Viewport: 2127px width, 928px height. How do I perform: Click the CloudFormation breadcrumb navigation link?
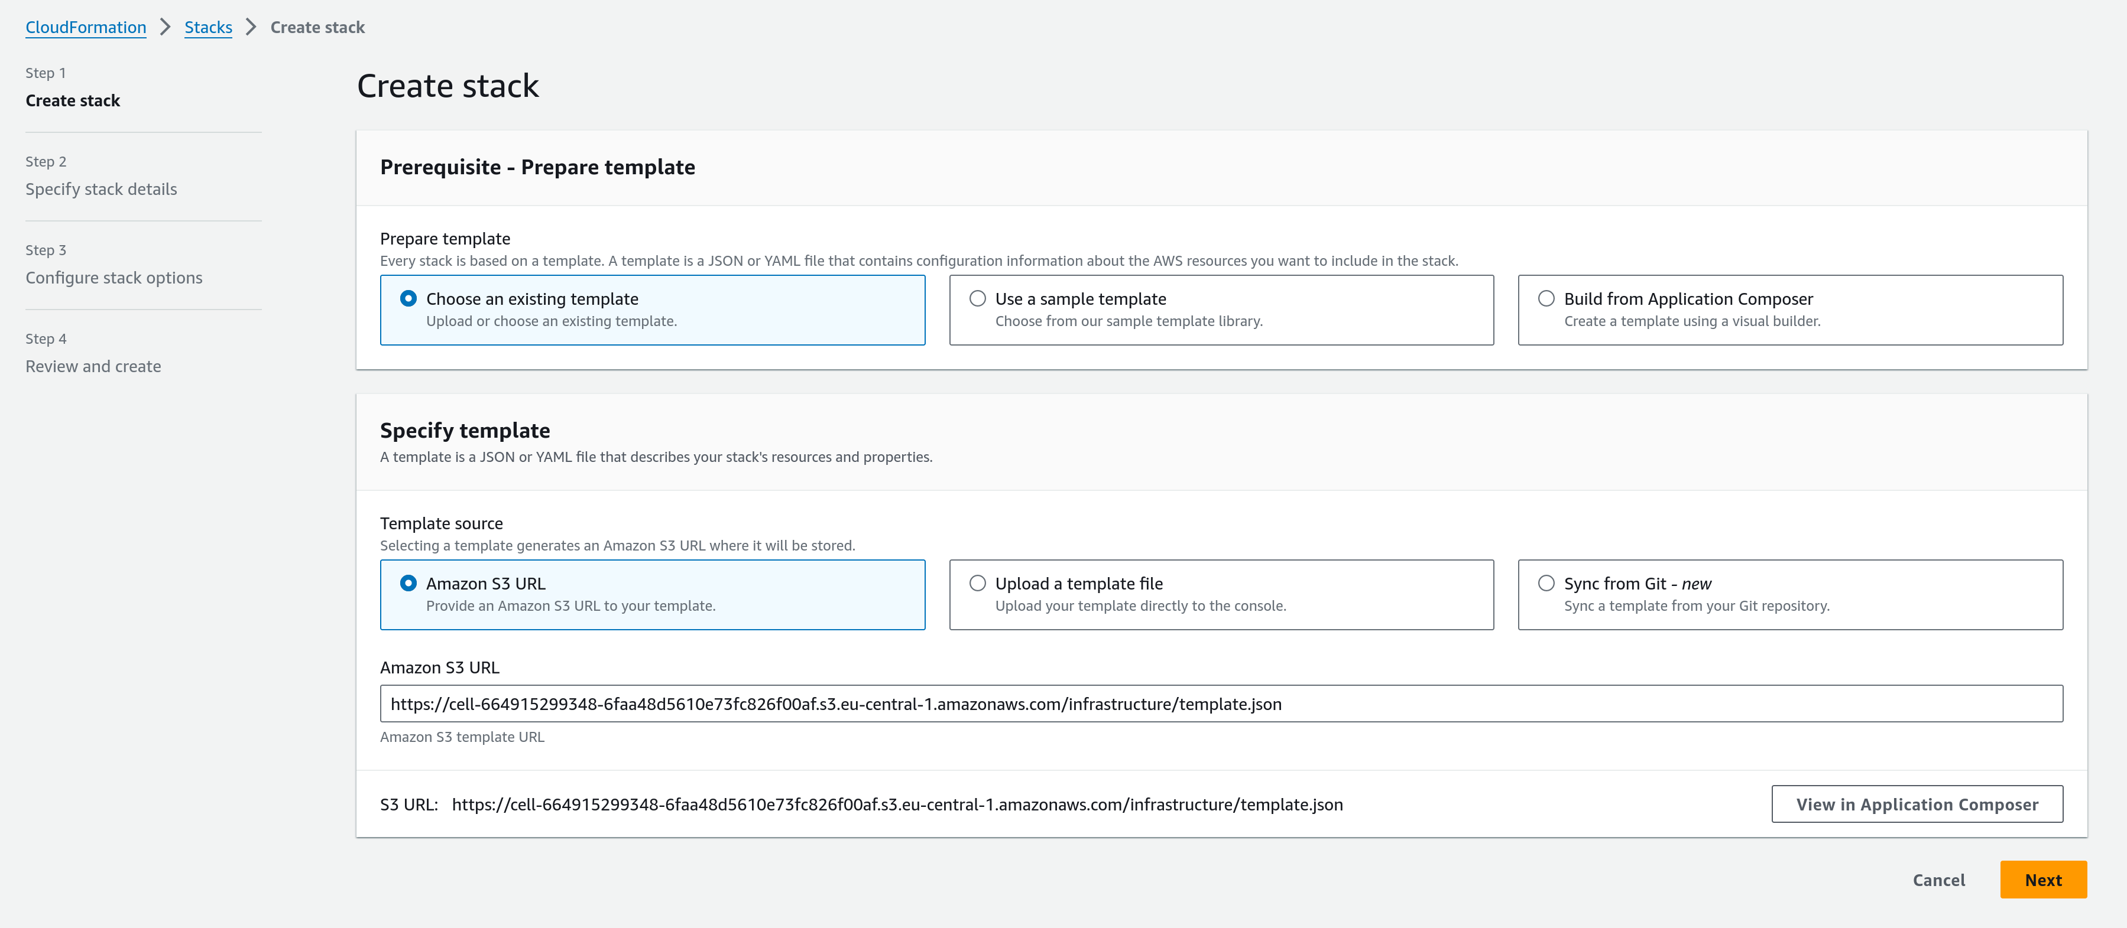coord(87,26)
